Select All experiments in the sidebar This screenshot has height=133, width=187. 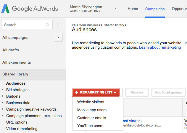tap(17, 62)
